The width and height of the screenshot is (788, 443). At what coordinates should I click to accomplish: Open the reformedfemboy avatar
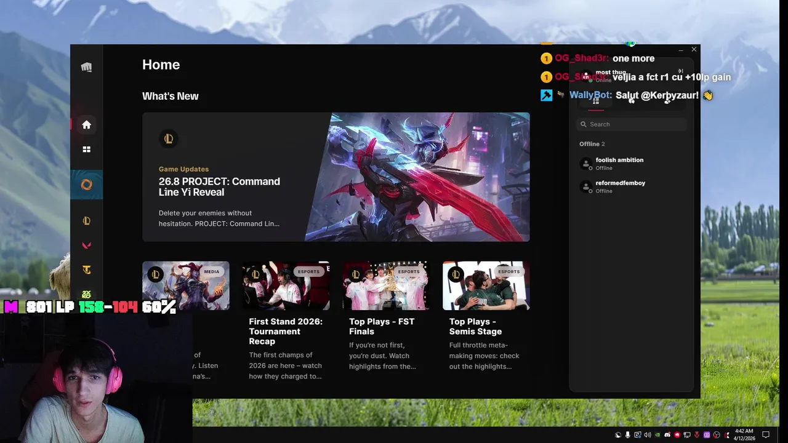(586, 186)
